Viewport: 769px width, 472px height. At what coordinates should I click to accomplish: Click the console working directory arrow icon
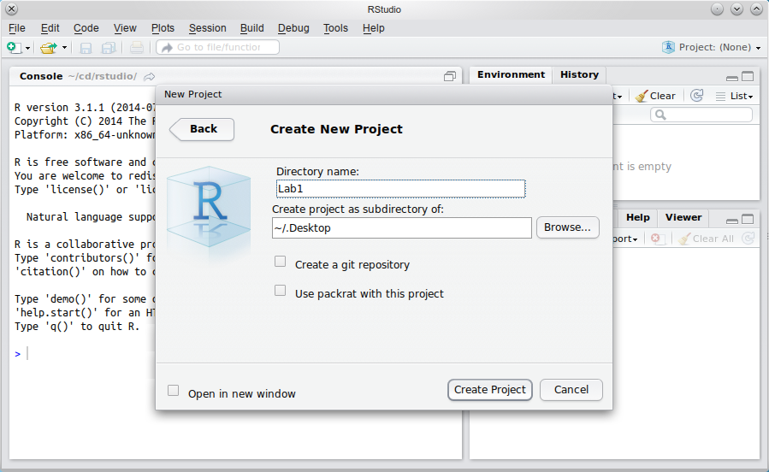(x=150, y=76)
